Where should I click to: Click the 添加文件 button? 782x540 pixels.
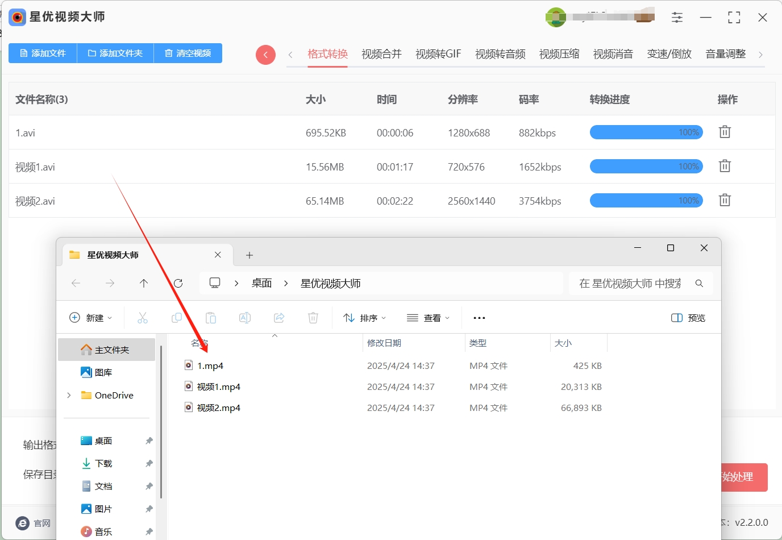[x=43, y=53]
